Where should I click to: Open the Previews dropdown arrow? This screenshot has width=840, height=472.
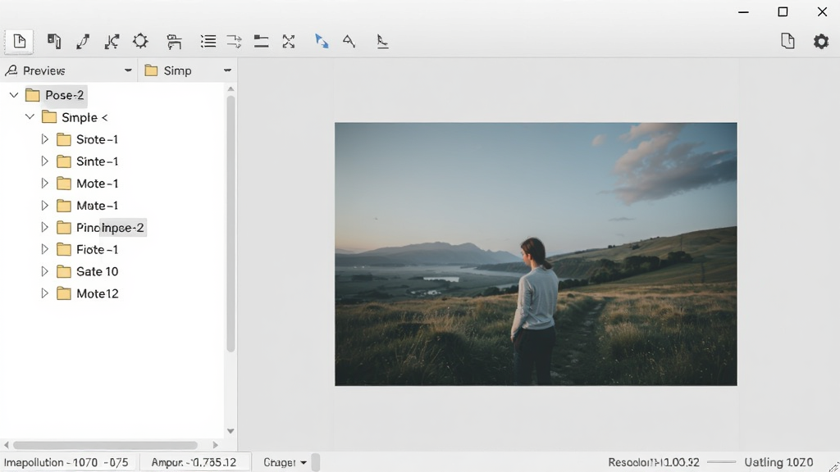(127, 70)
